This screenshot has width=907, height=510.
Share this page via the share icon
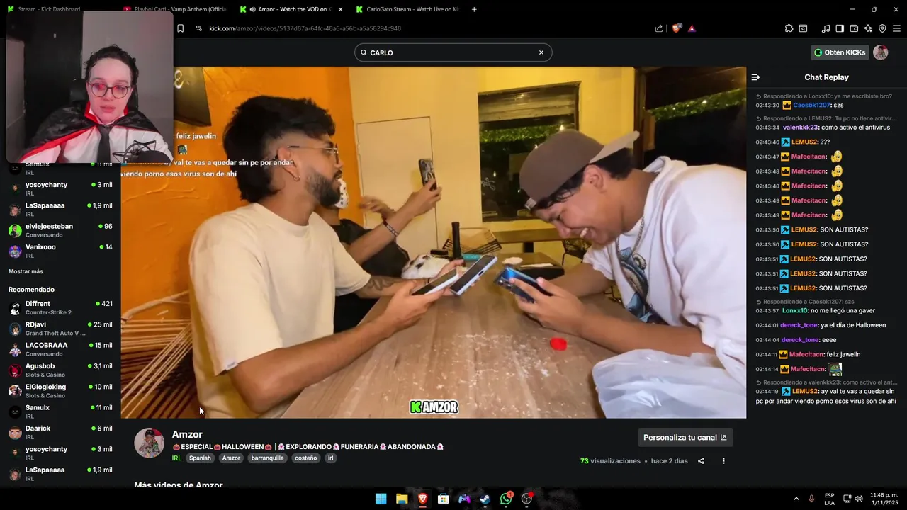tap(659, 28)
